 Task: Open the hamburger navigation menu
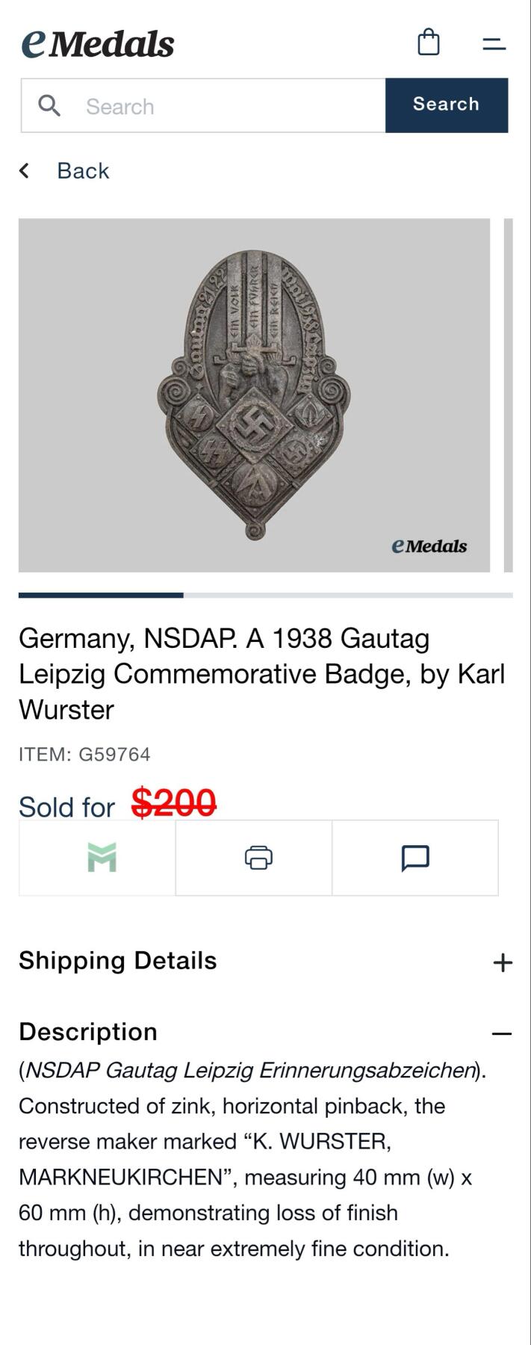pos(494,44)
